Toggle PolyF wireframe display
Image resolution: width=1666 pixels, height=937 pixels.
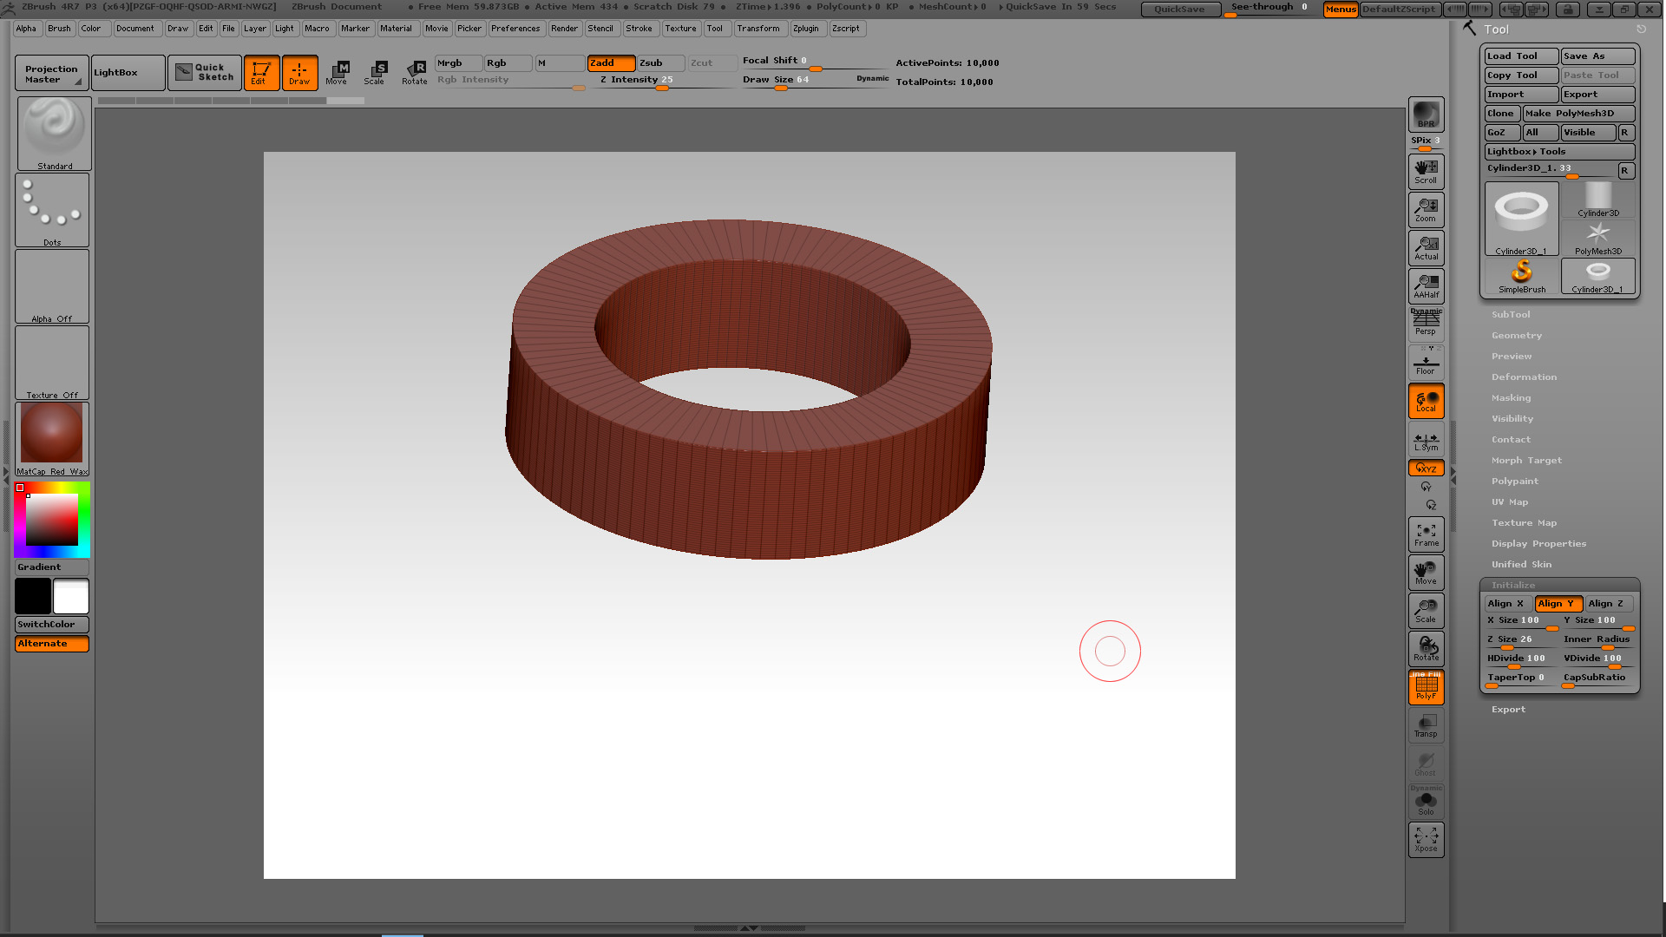[1426, 687]
